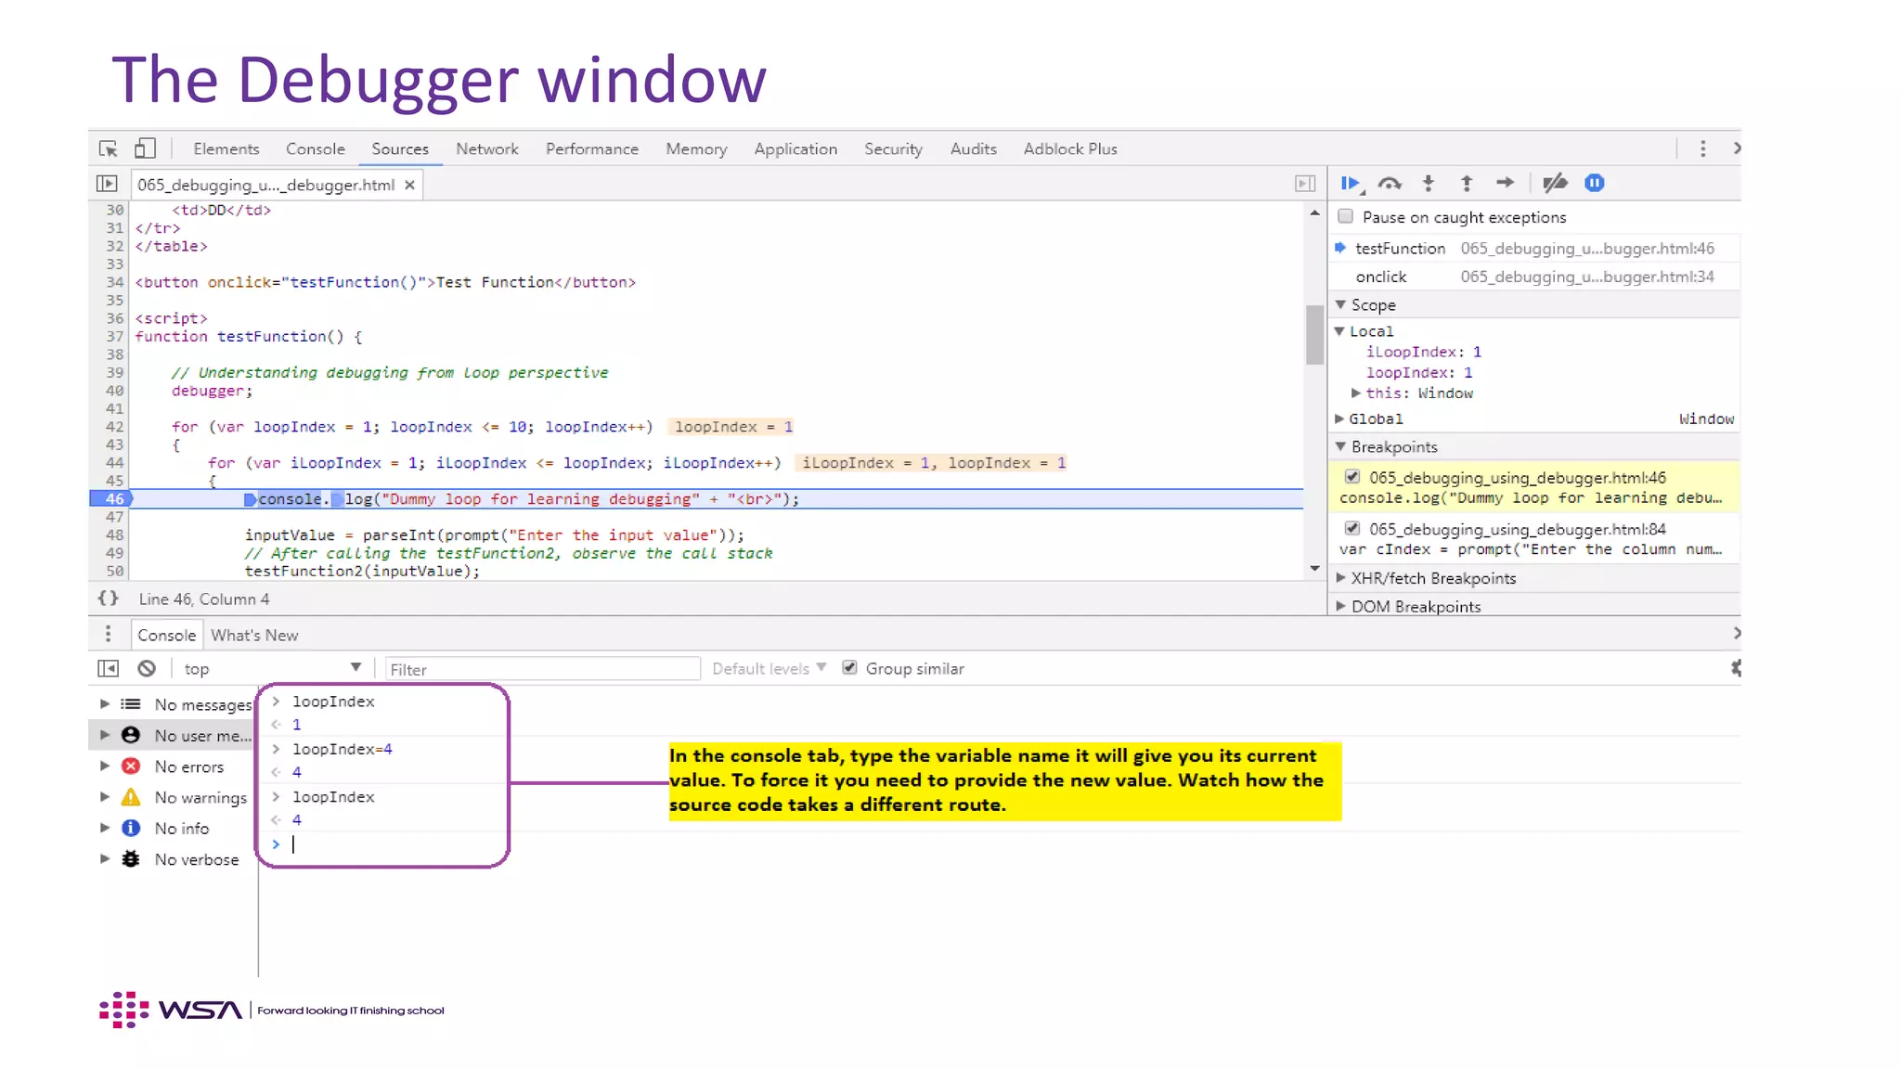Screen dimensions: 1901x1069
Task: Step out of current function icon
Action: coord(1467,183)
